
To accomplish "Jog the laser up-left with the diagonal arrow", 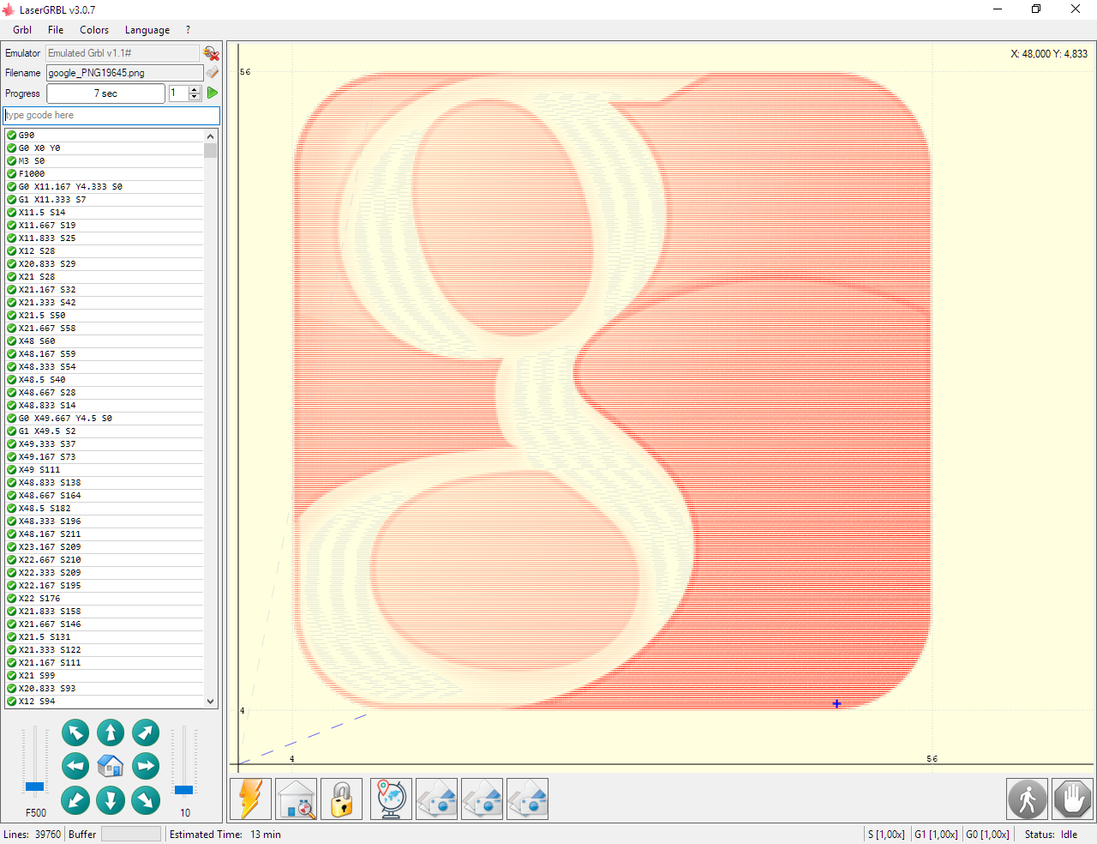I will (x=75, y=732).
